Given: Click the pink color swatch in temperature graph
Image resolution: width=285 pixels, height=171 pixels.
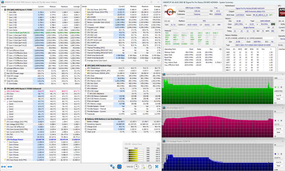Looking at the screenshot, I should (x=275, y=120).
